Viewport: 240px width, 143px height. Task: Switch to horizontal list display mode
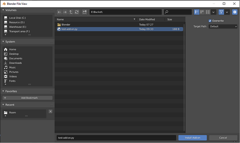[x=202, y=12]
